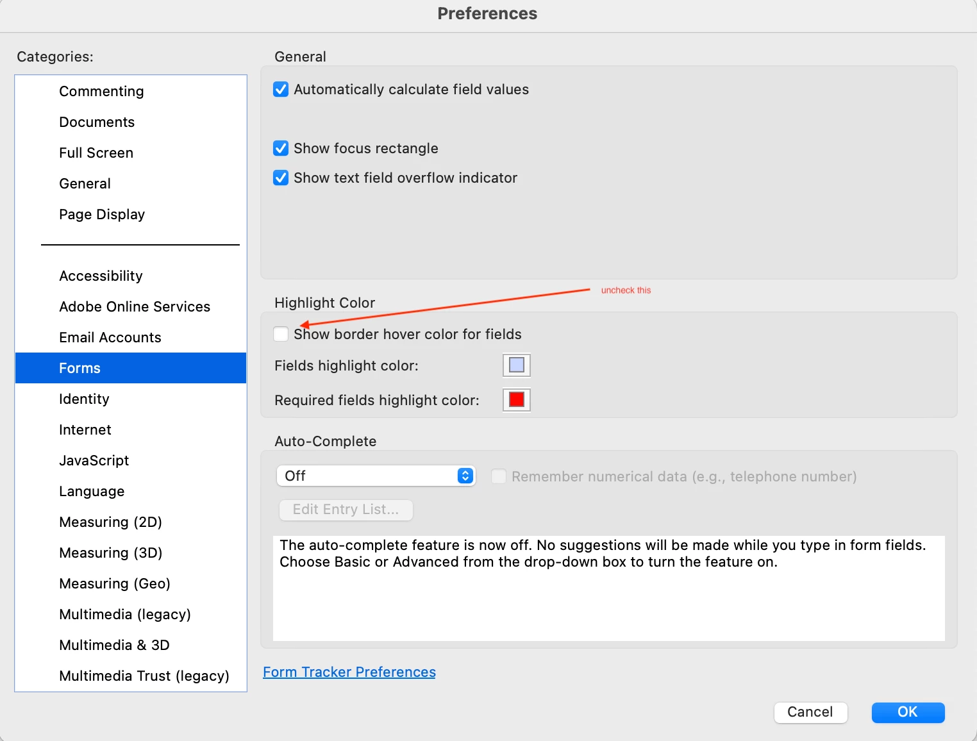Toggle Show focus rectangle checkbox
The width and height of the screenshot is (977, 741).
pyautogui.click(x=281, y=148)
